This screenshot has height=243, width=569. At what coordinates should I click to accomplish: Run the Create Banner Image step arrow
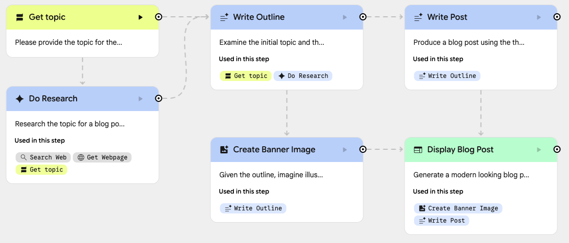tap(345, 150)
